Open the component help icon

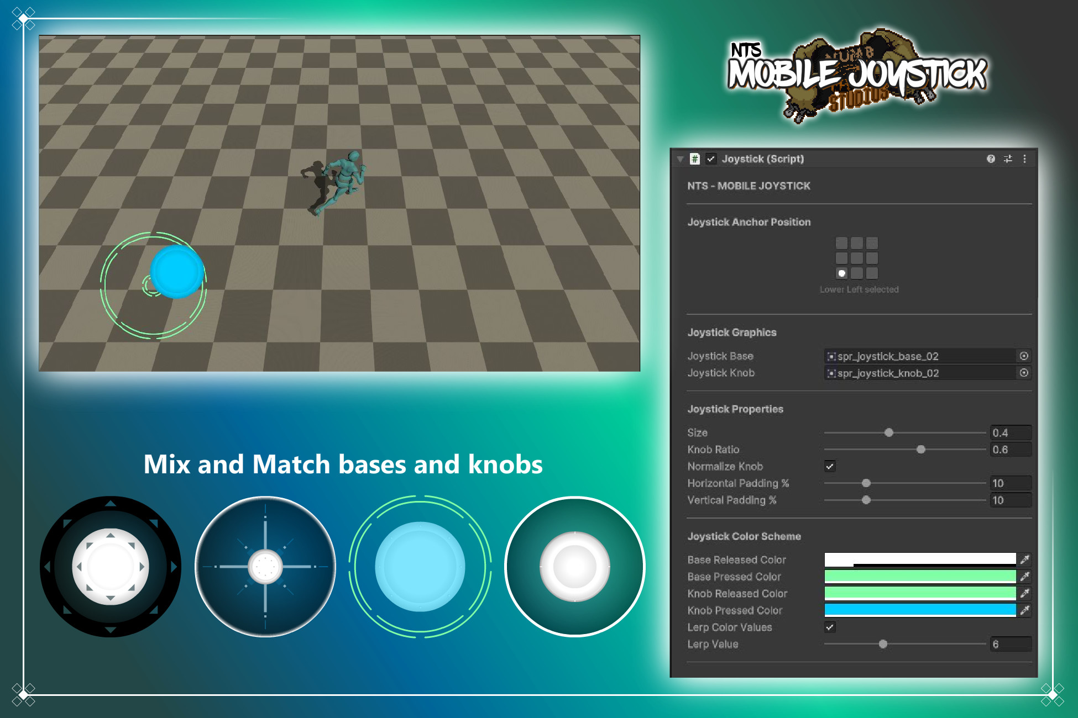991,159
